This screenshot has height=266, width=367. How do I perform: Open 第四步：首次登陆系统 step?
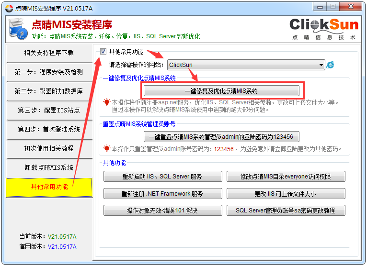tap(50, 129)
